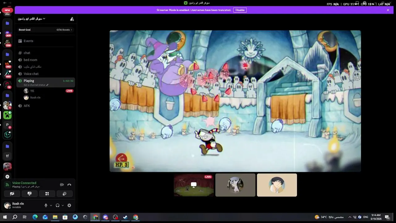Share your screen from voice panel

point(30,194)
